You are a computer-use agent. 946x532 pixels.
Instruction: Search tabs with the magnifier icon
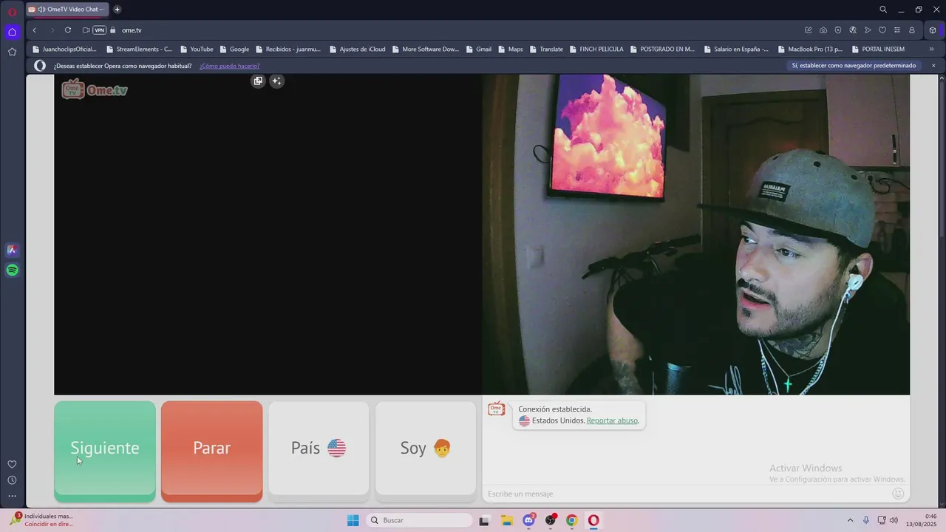pos(883,10)
